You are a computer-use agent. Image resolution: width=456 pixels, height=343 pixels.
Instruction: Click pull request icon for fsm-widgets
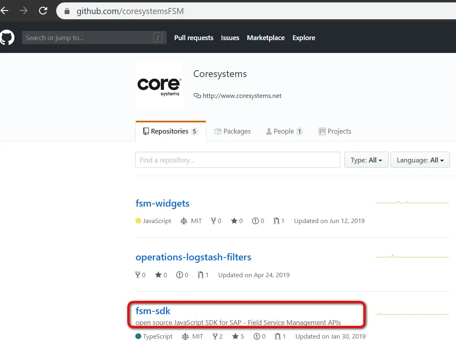[276, 221]
